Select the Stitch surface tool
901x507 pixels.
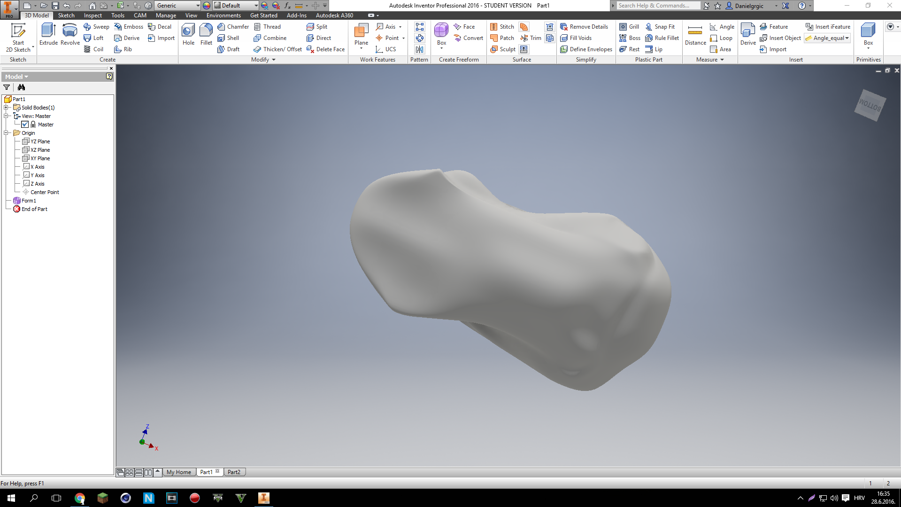click(502, 27)
